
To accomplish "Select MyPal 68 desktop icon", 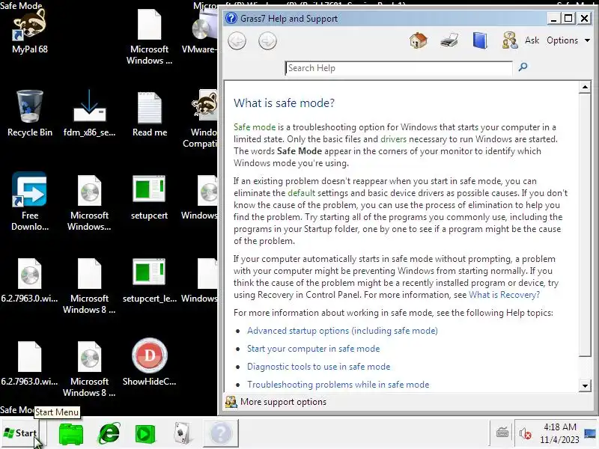I will click(30, 31).
